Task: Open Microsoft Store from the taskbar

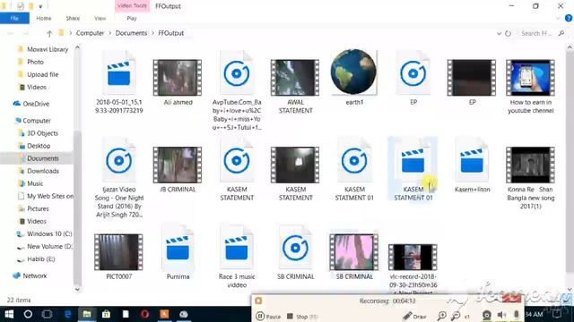Action: click(106, 314)
